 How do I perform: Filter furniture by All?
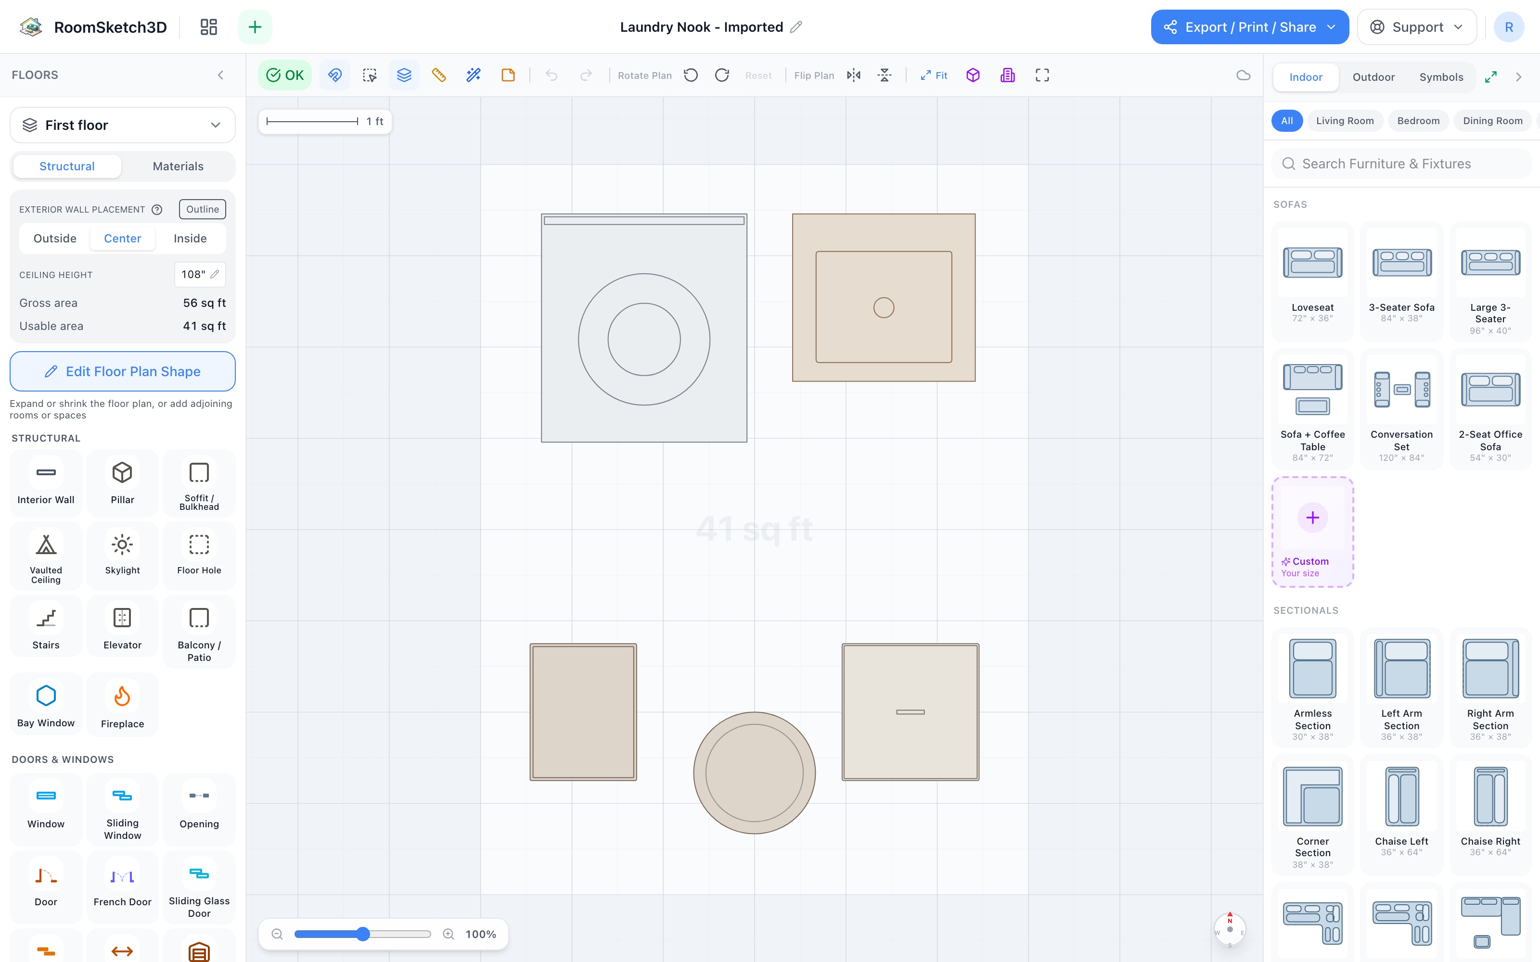click(1287, 121)
